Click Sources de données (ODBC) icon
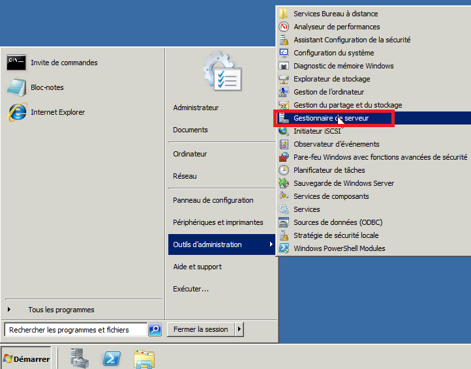The height and width of the screenshot is (369, 471). point(284,222)
